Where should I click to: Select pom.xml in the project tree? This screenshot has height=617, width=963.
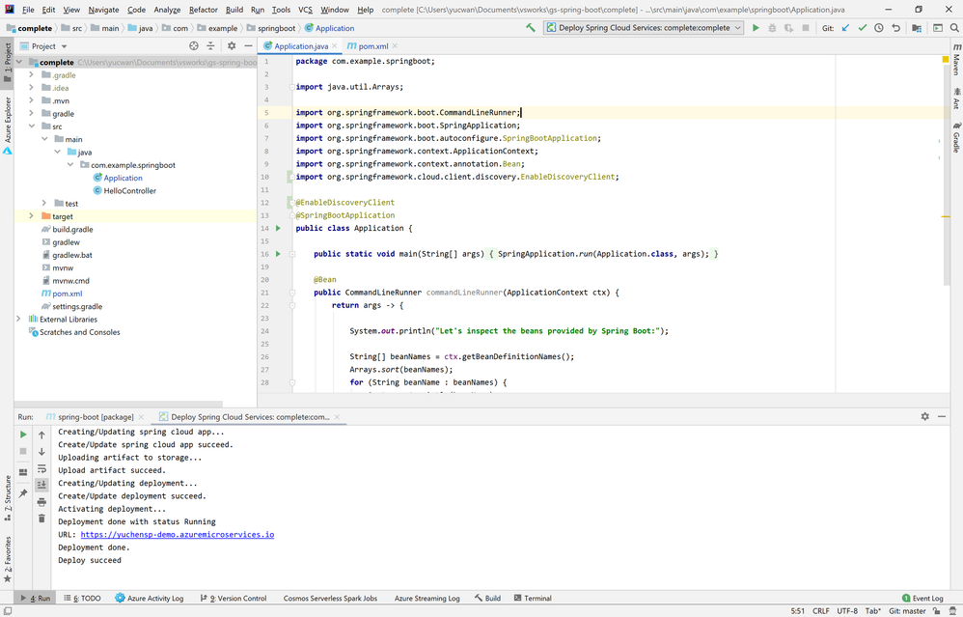coord(67,294)
